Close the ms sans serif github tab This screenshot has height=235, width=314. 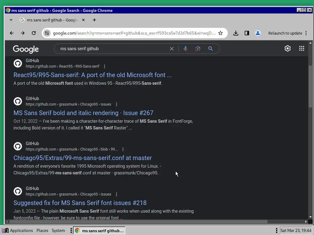click(x=83, y=20)
